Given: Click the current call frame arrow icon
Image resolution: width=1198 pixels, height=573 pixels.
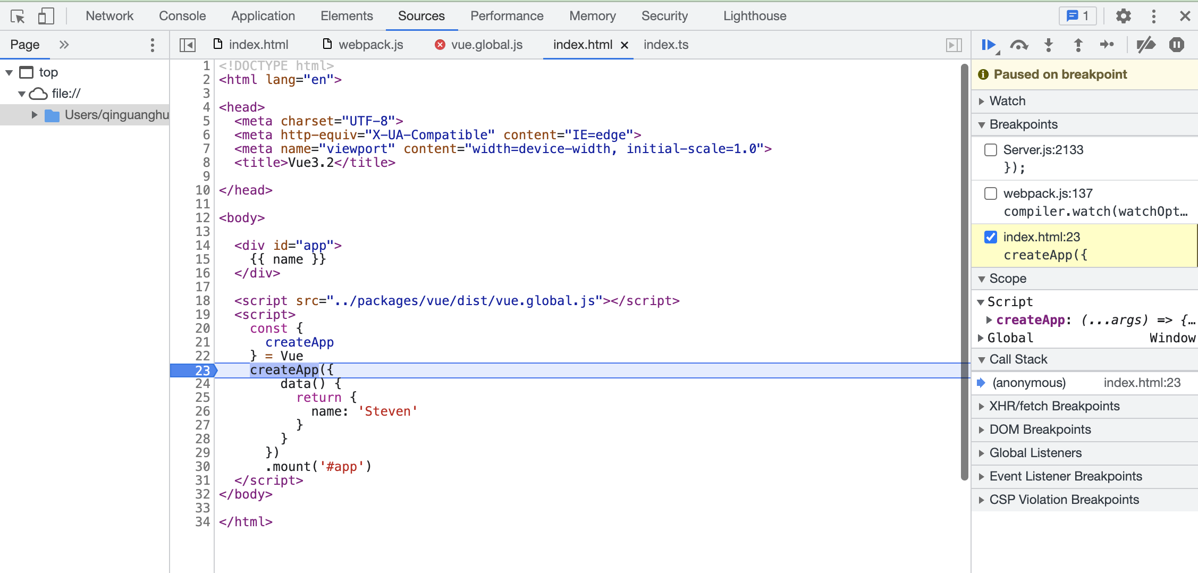Looking at the screenshot, I should [981, 383].
